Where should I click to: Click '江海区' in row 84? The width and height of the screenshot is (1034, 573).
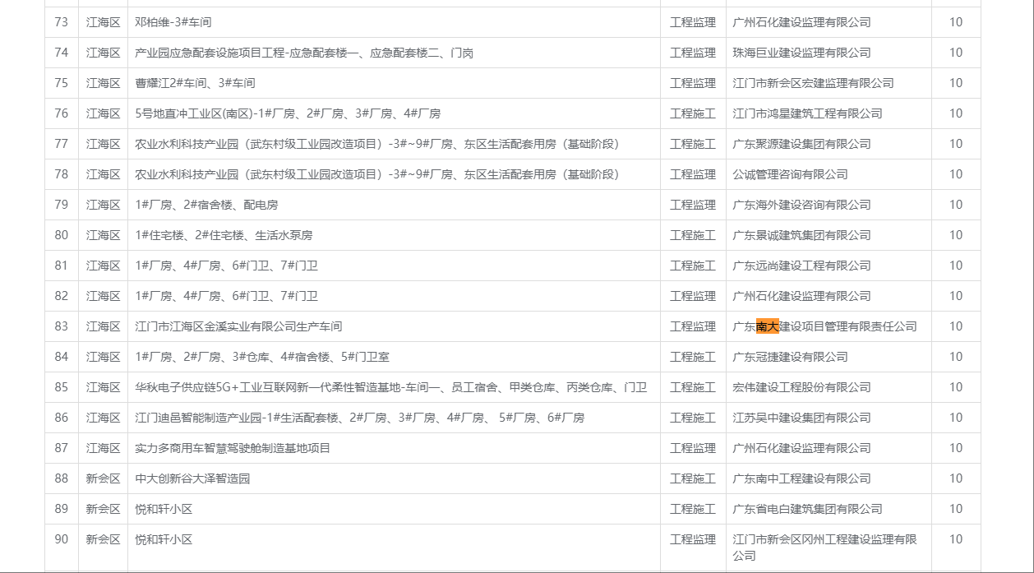[104, 357]
